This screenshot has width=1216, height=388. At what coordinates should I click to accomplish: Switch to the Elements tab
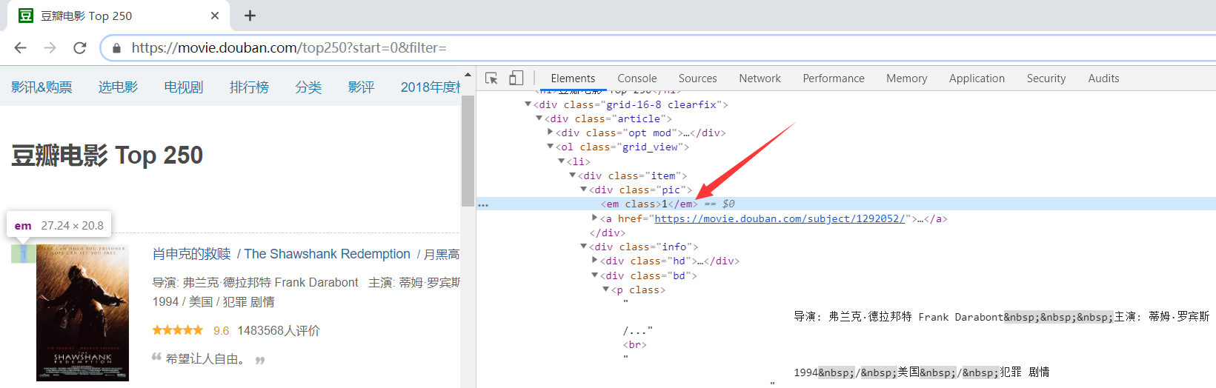pos(573,78)
